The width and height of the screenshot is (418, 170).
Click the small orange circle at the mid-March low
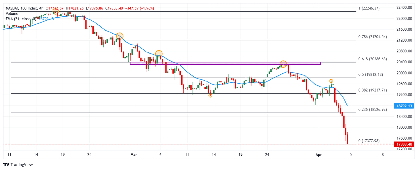[210, 95]
